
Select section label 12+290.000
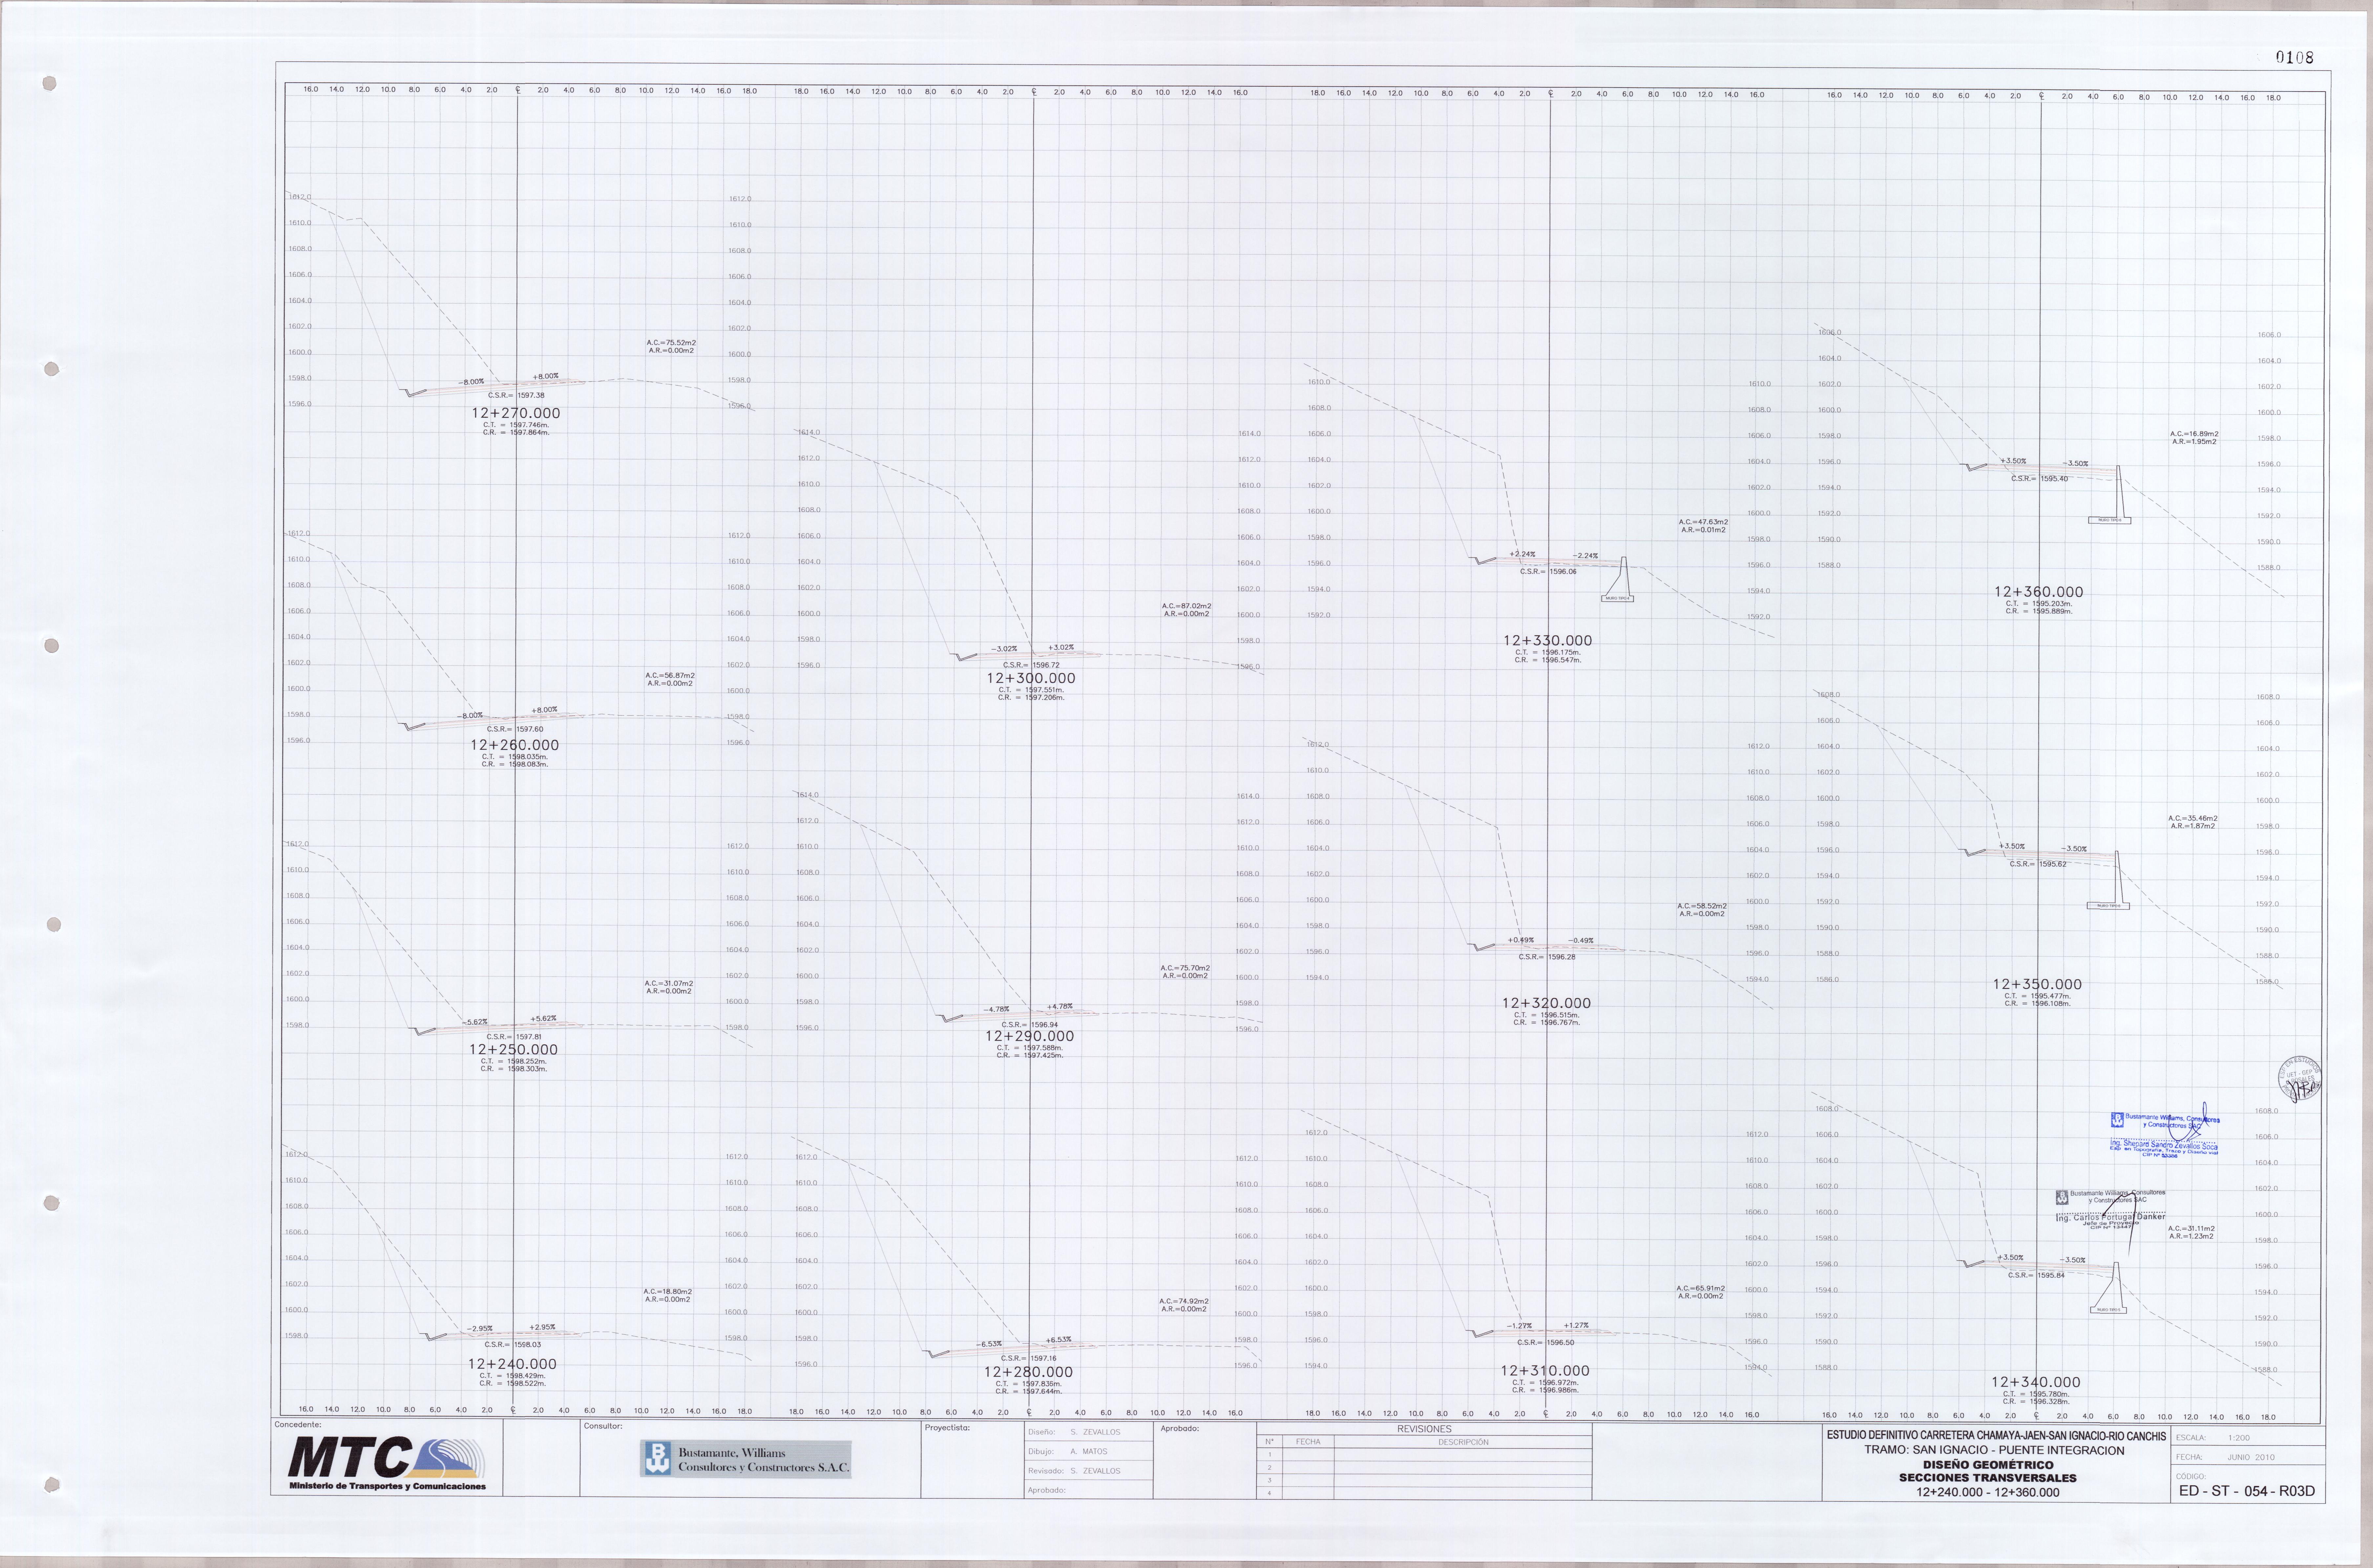(x=1030, y=1037)
